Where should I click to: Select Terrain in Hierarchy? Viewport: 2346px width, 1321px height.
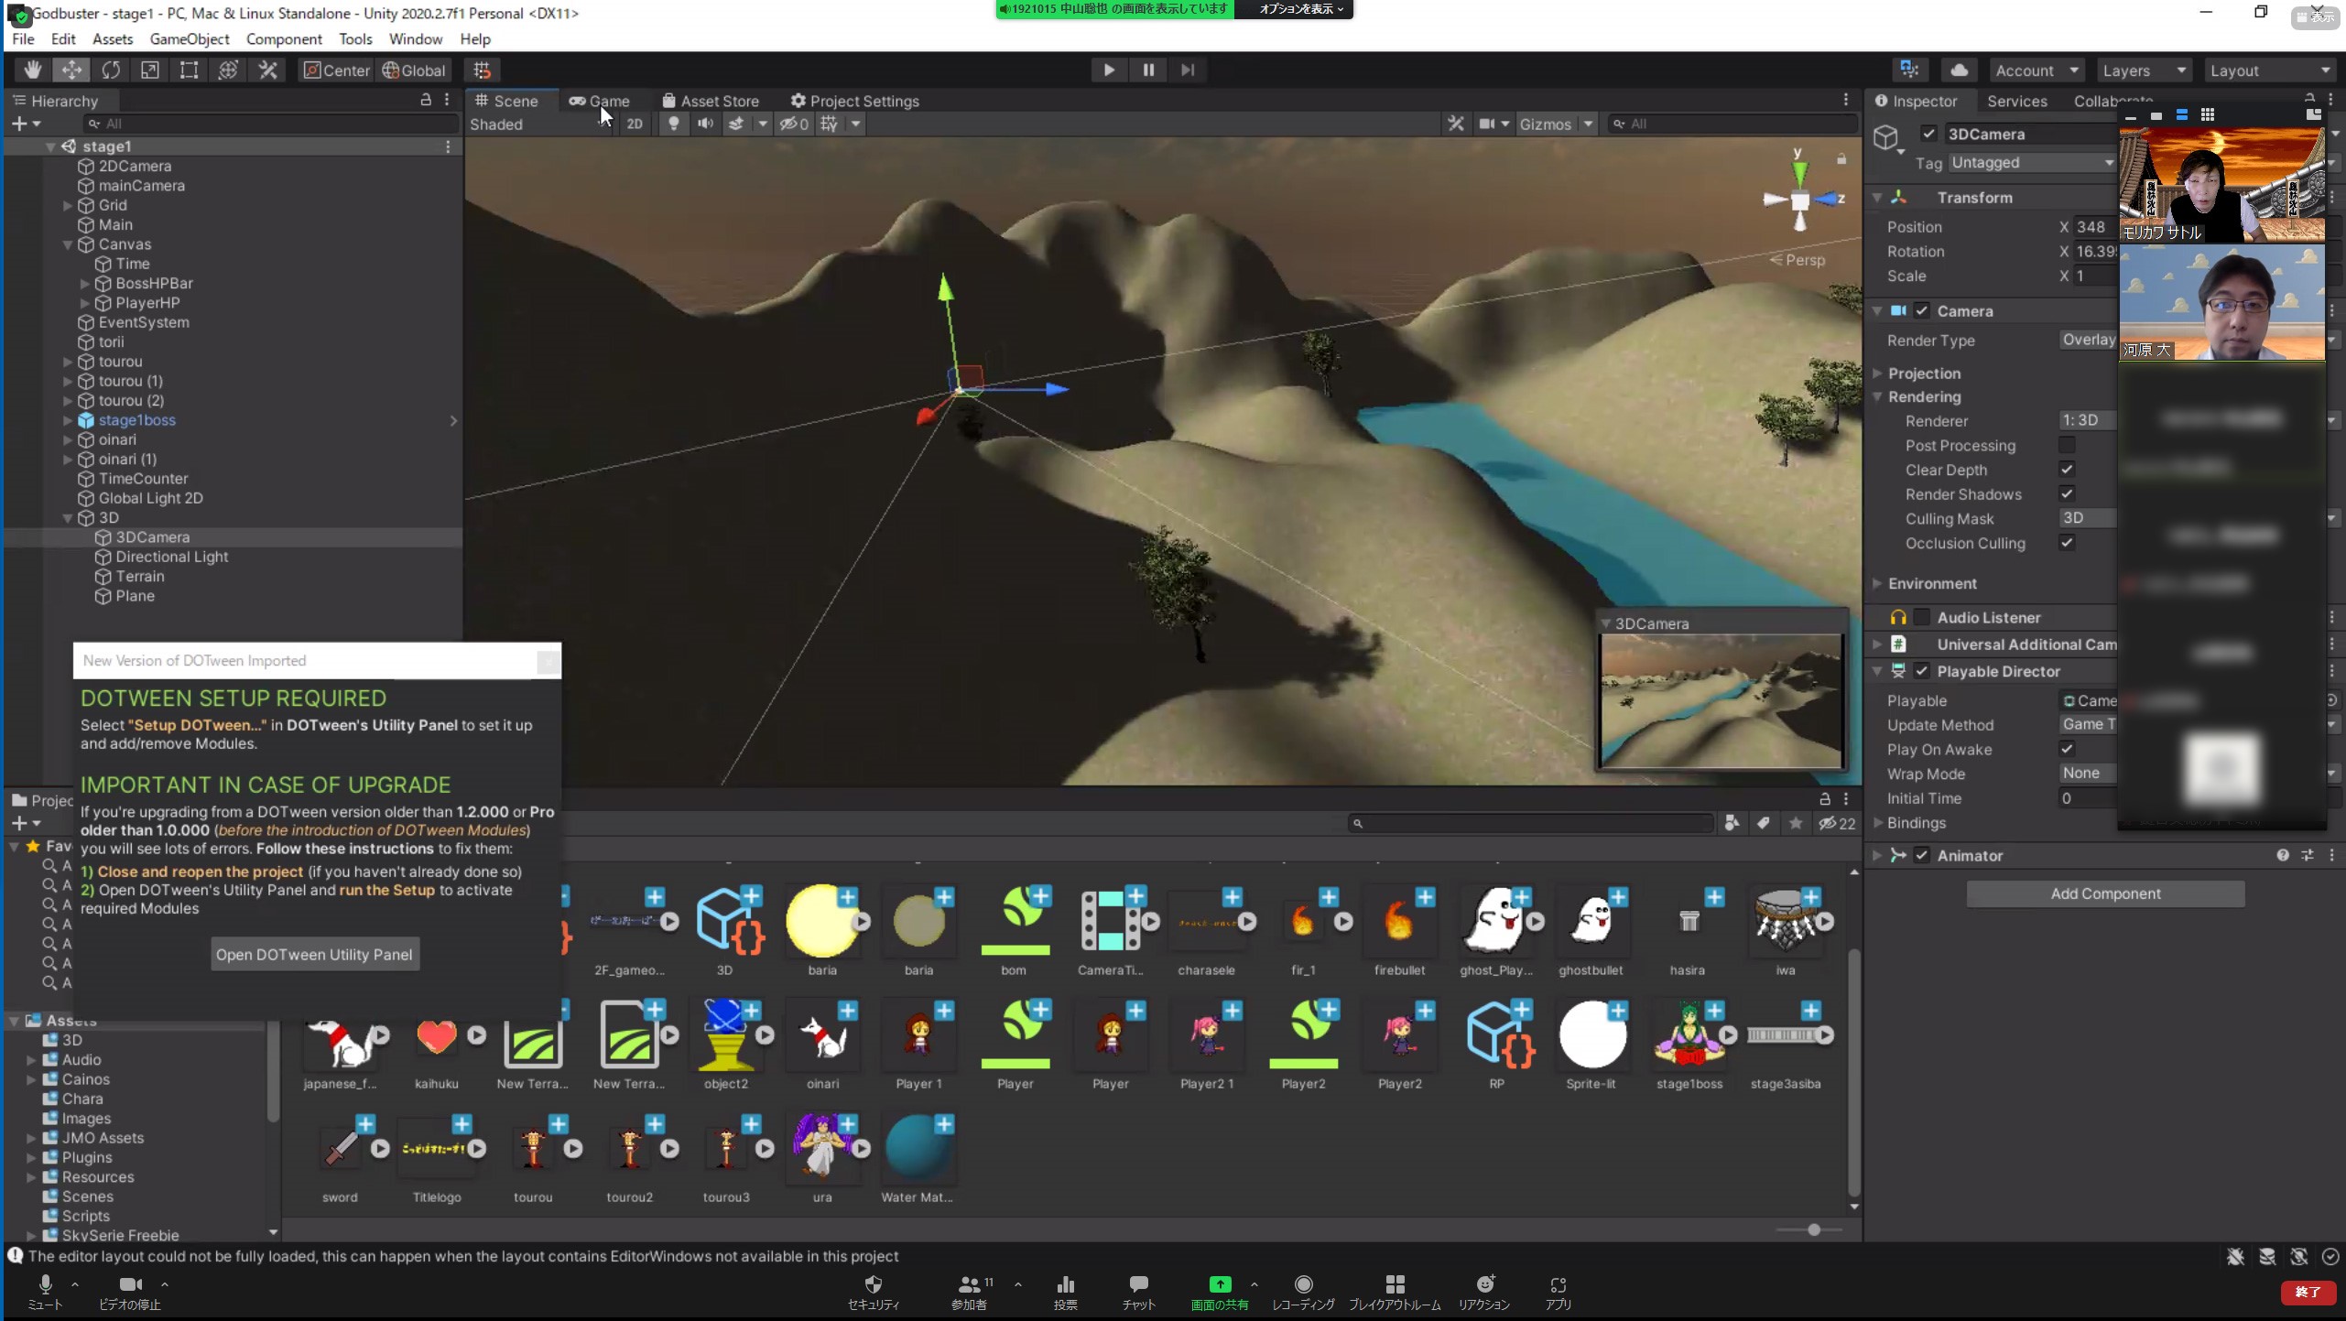click(140, 576)
